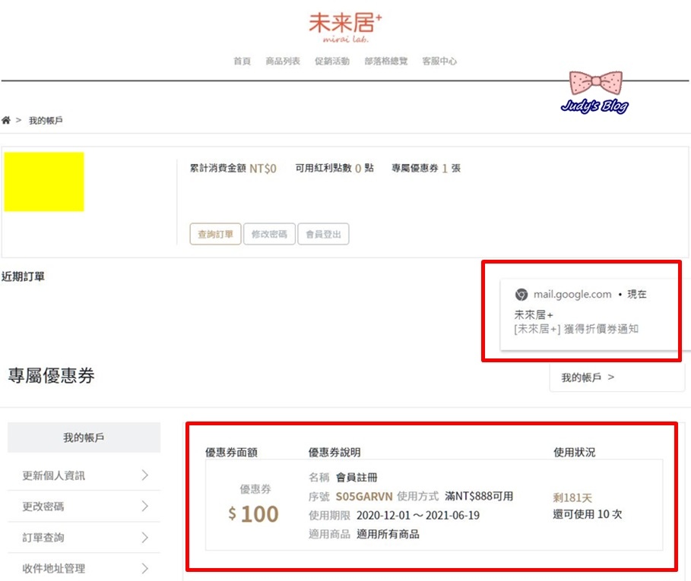Screen dimensions: 691x581
Task: Click chevron next to 訂單查詢
Action: pyautogui.click(x=145, y=538)
